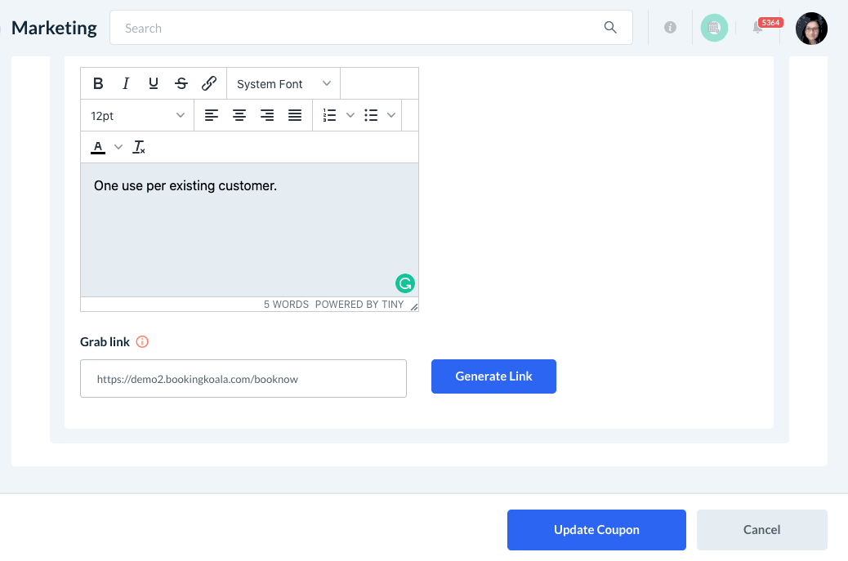
Task: Justify the text alignment
Action: pos(295,115)
